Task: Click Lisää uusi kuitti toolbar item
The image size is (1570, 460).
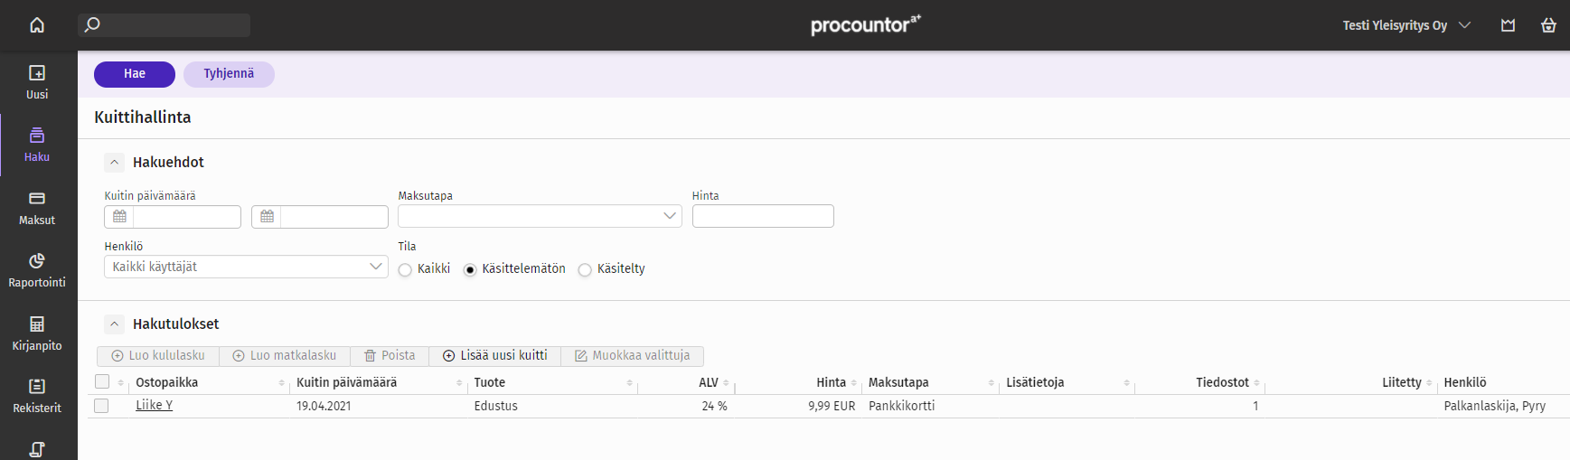Action: click(494, 356)
